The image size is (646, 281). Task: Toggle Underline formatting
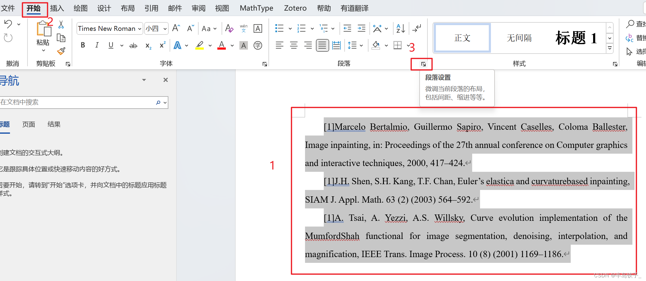[111, 45]
